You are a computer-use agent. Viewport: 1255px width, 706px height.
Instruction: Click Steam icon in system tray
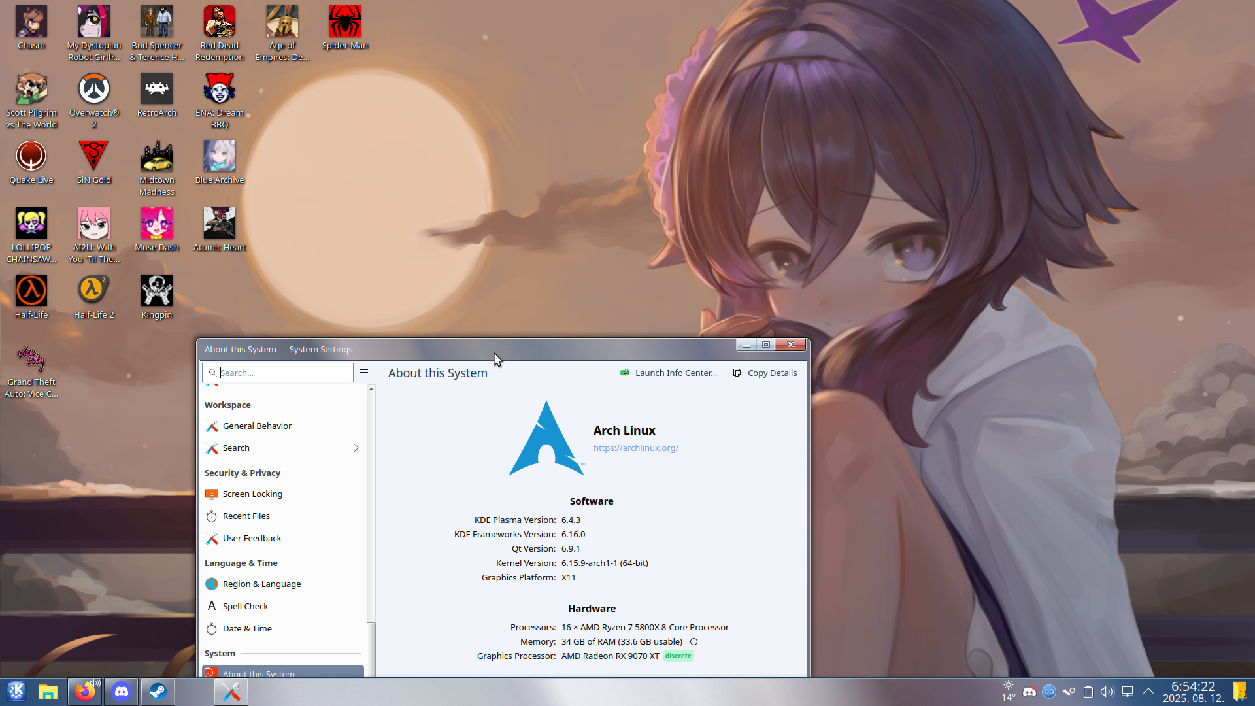click(1069, 692)
